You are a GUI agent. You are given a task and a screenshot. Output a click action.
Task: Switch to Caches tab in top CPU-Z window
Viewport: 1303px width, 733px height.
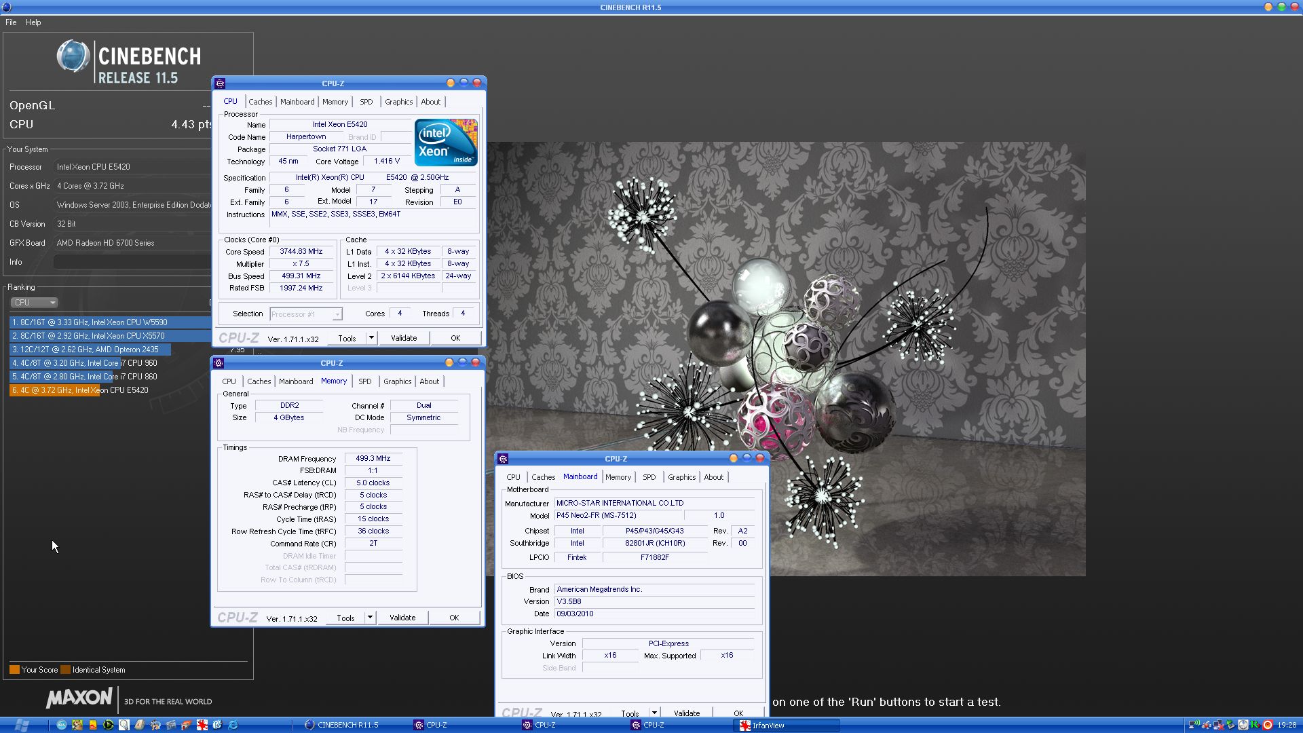[x=261, y=102]
